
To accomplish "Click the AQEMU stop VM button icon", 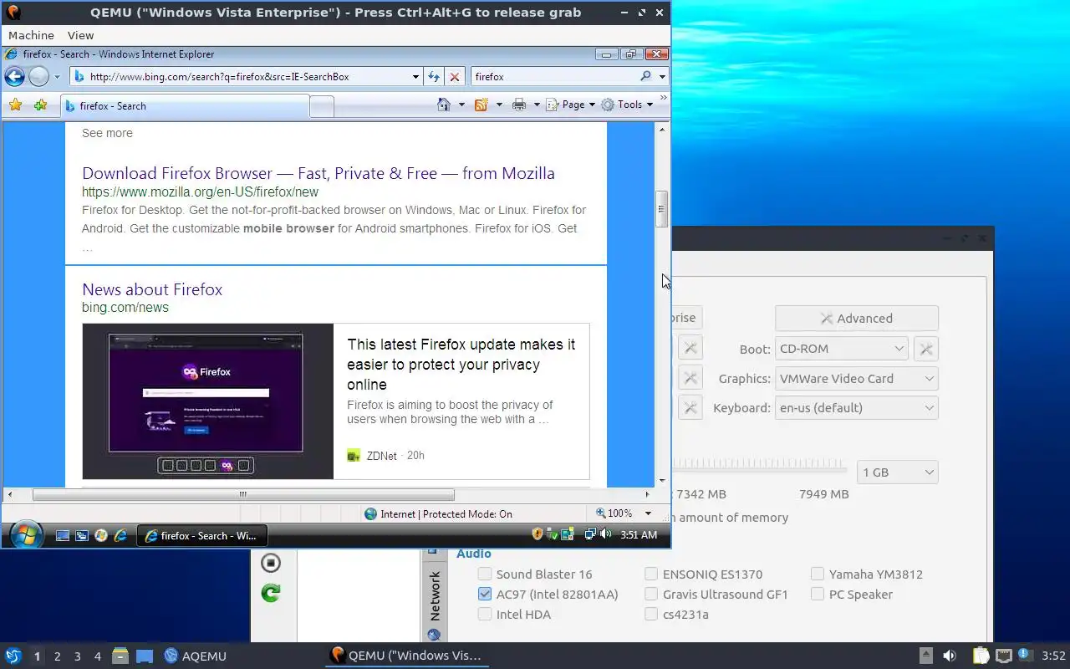I will tap(270, 563).
